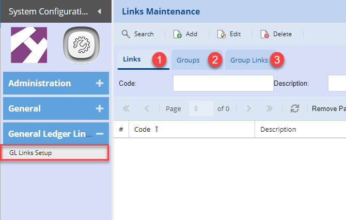
Task: Click into the Code input field
Action: click(223, 83)
